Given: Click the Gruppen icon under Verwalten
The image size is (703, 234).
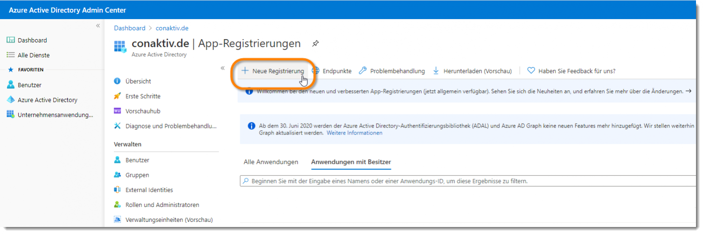Looking at the screenshot, I should point(118,175).
